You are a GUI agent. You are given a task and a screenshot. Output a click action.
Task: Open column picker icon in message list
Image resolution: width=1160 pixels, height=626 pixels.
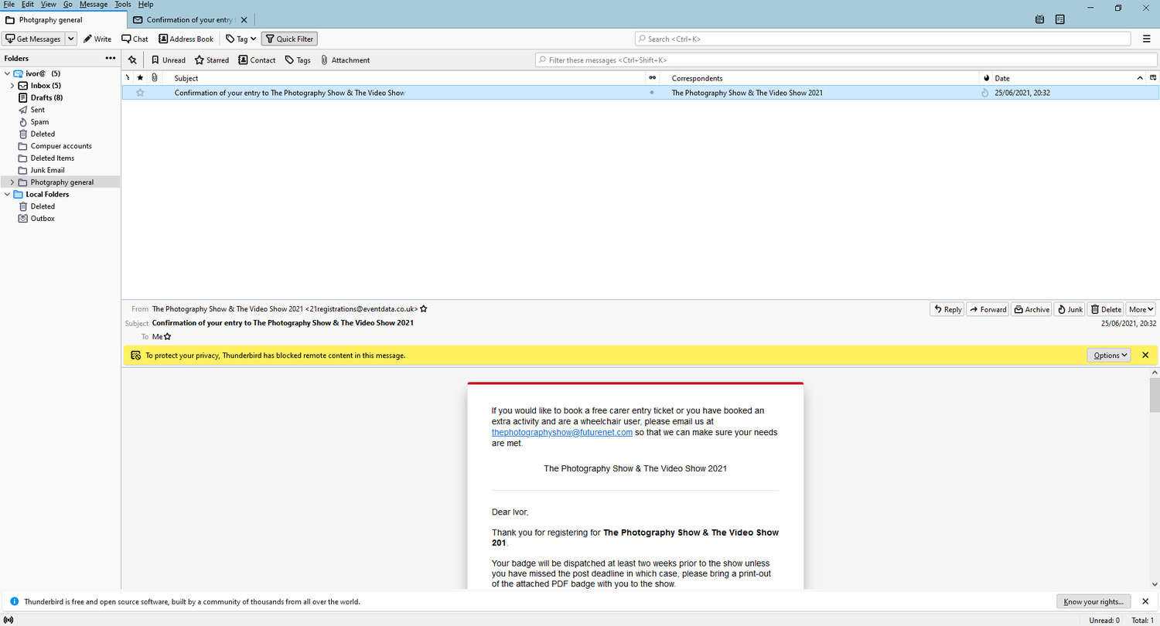click(x=1153, y=78)
